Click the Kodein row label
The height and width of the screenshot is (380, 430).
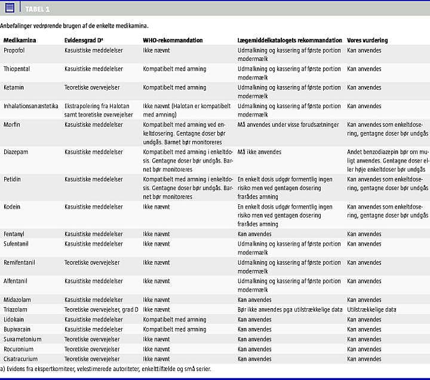pos(12,207)
